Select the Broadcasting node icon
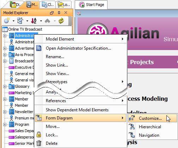178x148 pixels. pyautogui.click(x=11, y=61)
